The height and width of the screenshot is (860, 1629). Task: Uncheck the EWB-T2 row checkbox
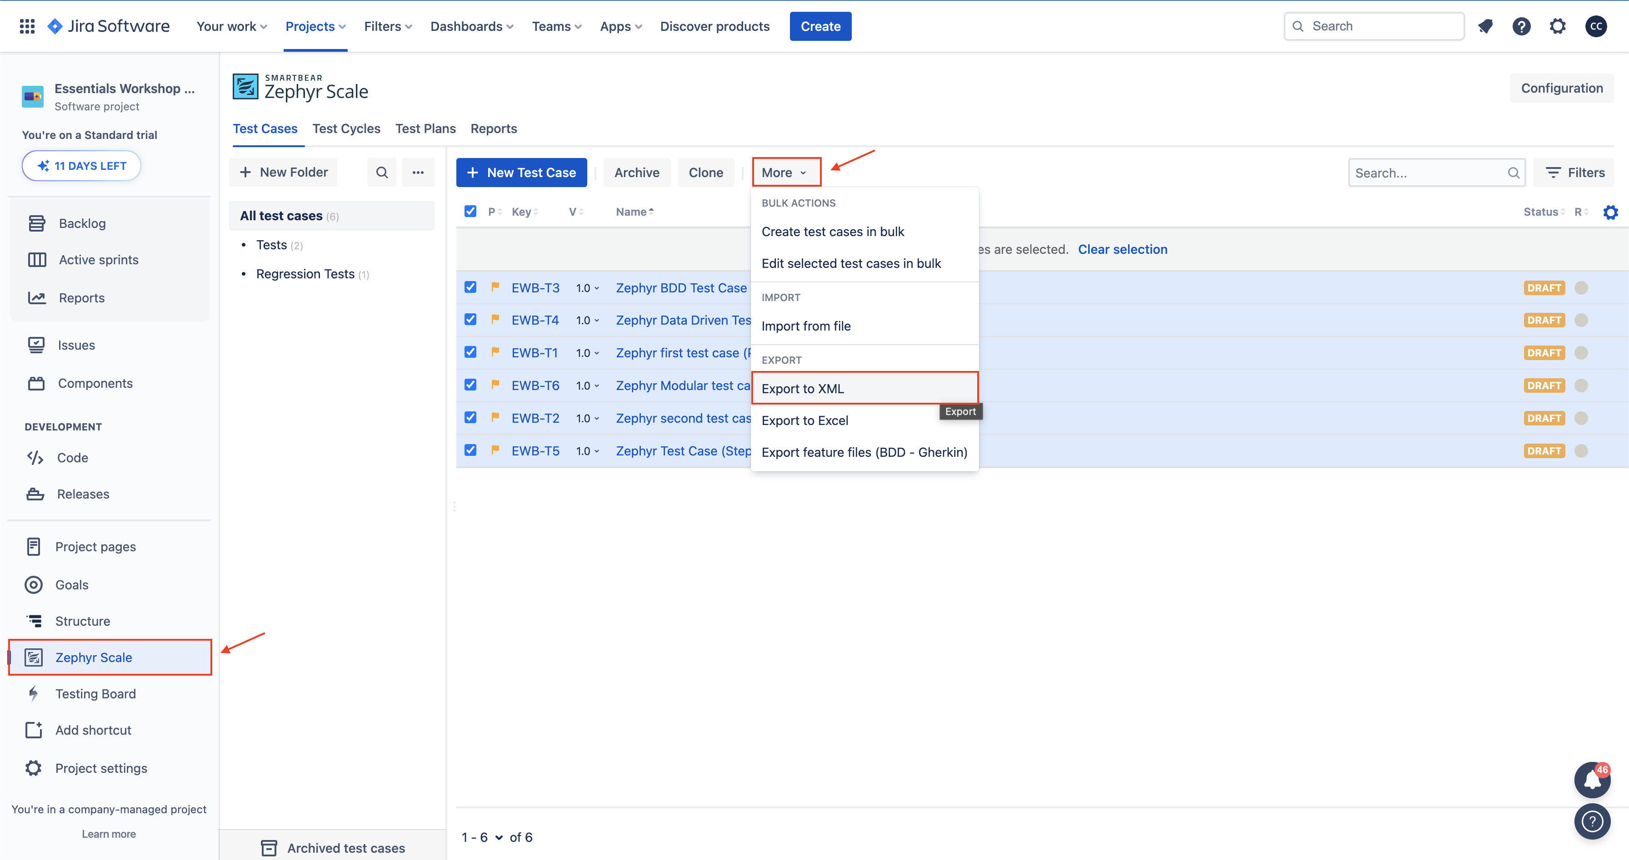click(470, 417)
